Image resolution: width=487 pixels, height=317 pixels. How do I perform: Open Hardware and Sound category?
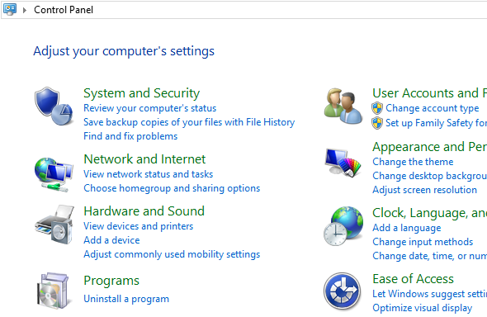tap(144, 211)
